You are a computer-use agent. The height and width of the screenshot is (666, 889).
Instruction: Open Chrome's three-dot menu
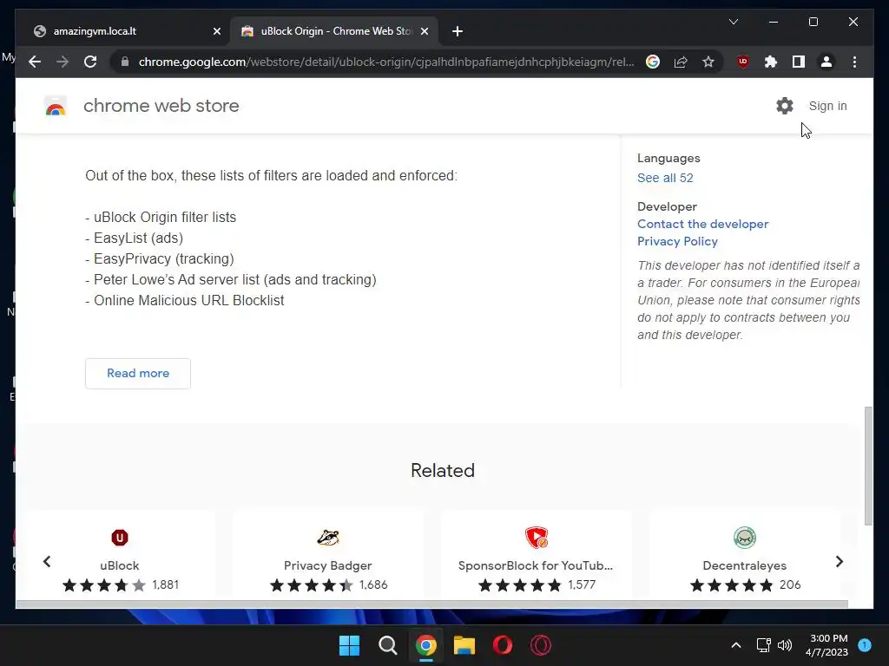[854, 62]
